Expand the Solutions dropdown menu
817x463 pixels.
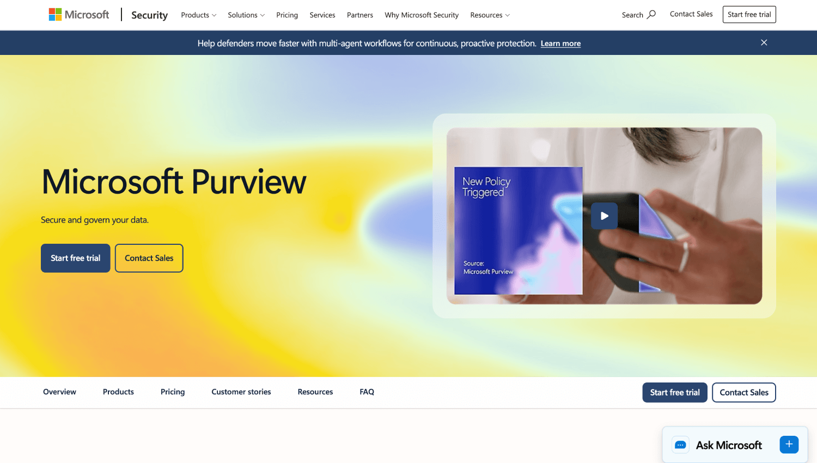click(x=246, y=15)
